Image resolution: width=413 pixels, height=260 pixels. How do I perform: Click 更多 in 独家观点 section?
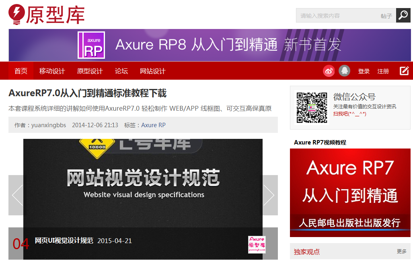pos(402,251)
